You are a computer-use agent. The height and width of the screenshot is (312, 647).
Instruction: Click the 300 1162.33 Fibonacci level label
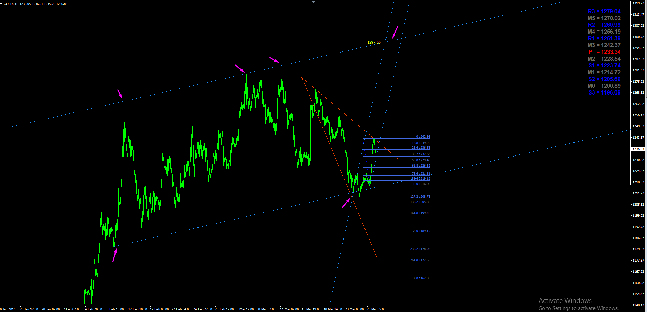pos(421,278)
